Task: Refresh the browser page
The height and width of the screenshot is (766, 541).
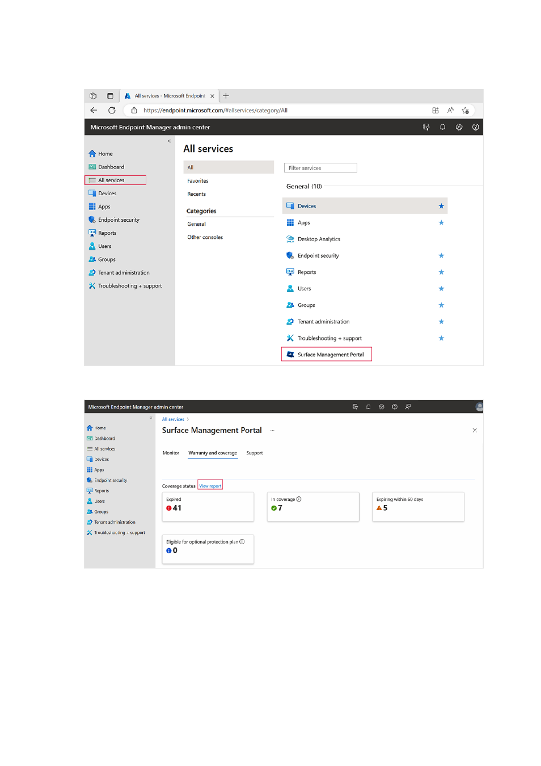Action: pyautogui.click(x=112, y=110)
